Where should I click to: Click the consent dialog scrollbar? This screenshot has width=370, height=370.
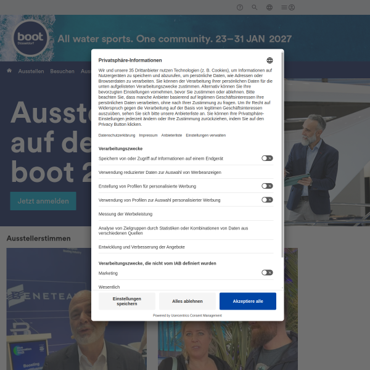282,155
